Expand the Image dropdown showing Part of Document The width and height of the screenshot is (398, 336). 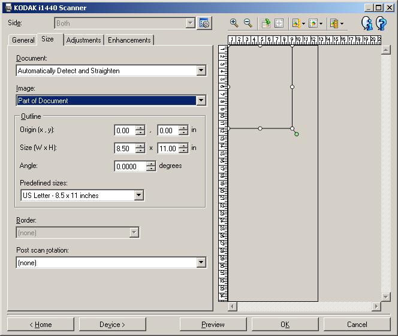coord(201,100)
